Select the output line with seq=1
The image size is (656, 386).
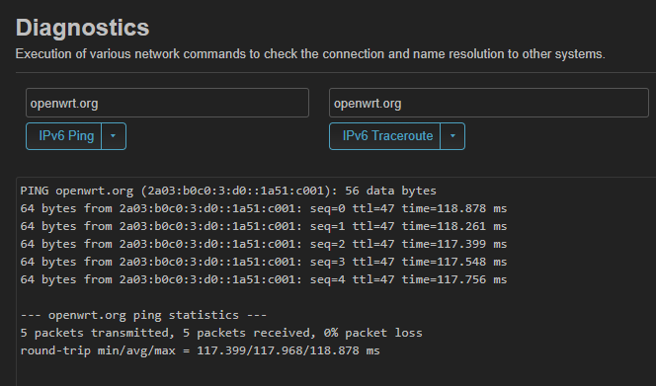point(264,226)
